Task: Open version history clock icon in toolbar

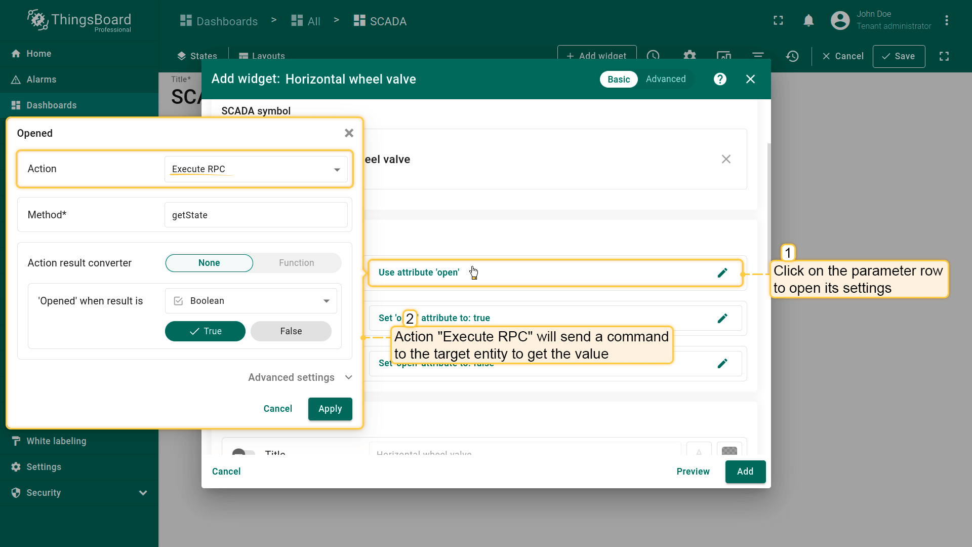Action: point(792,56)
